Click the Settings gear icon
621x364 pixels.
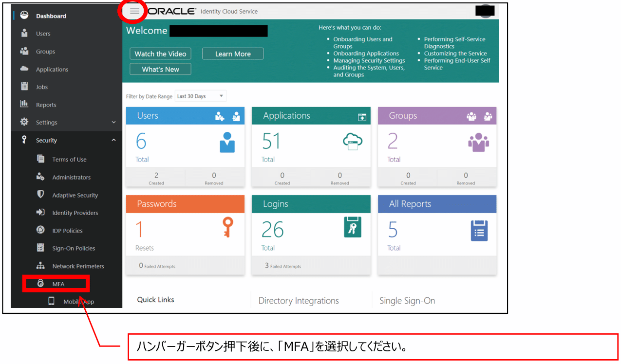click(x=24, y=122)
